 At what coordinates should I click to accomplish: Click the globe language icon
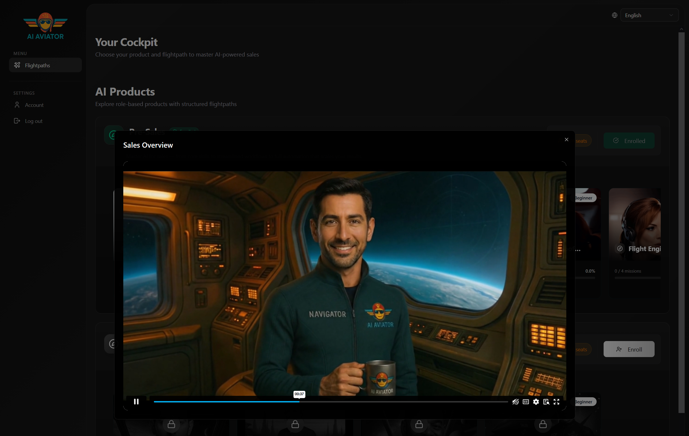click(x=614, y=15)
